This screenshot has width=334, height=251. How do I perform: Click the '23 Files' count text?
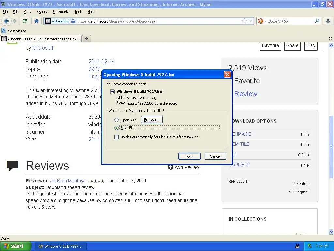[x=301, y=184]
